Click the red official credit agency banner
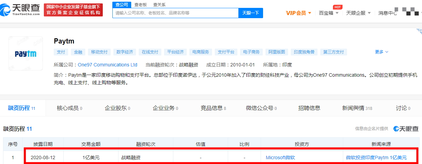This screenshot has width=422, height=164. [73, 10]
